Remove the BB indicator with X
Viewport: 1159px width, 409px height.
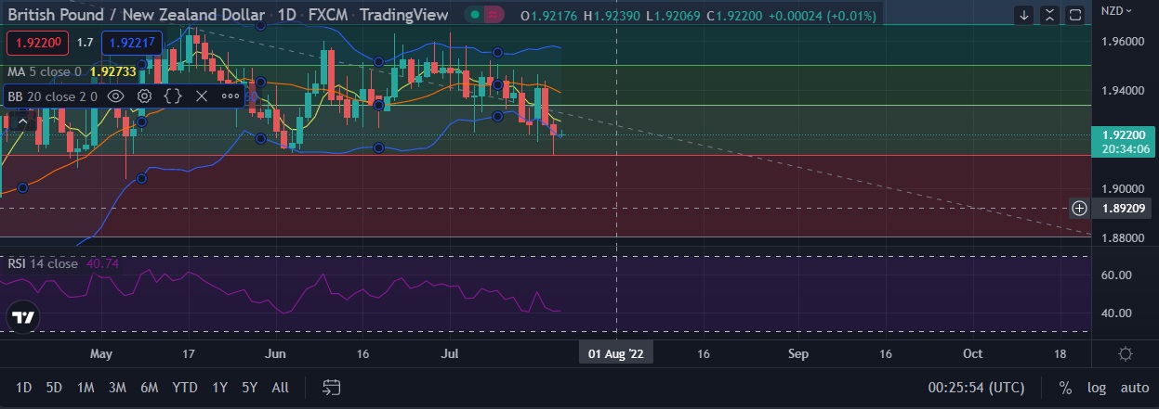(x=202, y=96)
